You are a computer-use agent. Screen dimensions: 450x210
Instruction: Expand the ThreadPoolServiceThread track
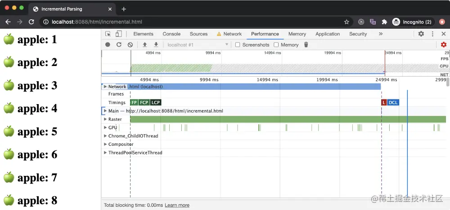pyautogui.click(x=105, y=153)
